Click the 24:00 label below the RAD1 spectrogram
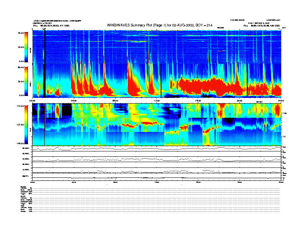 281,101
